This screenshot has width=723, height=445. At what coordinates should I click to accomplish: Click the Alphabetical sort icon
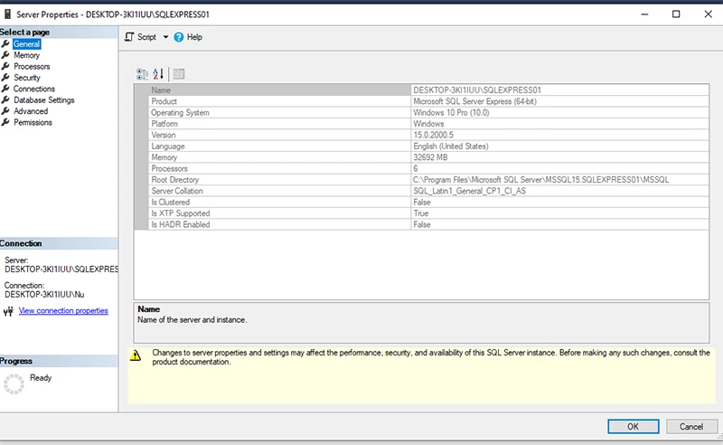click(158, 74)
